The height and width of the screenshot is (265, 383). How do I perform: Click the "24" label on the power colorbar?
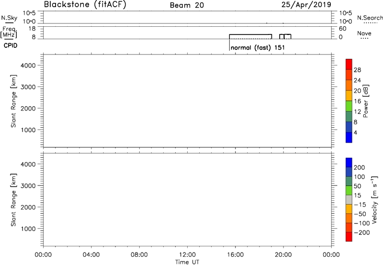tap(357, 80)
